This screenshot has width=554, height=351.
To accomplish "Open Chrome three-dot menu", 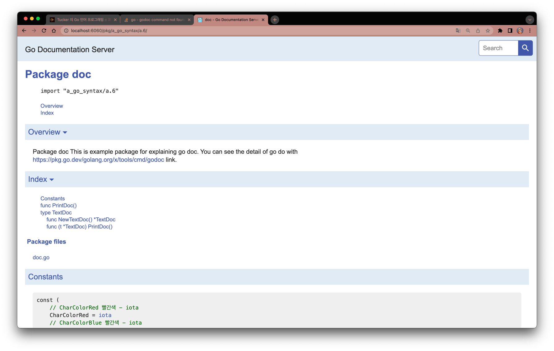I will (530, 31).
